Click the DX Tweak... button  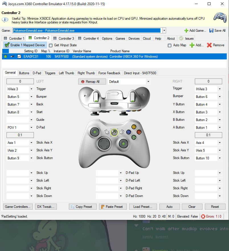[x=46, y=207]
